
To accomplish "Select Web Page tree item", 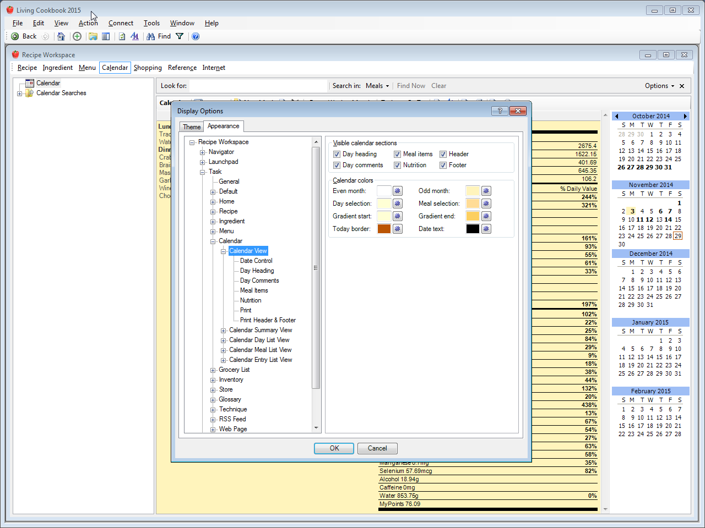I will pos(233,429).
